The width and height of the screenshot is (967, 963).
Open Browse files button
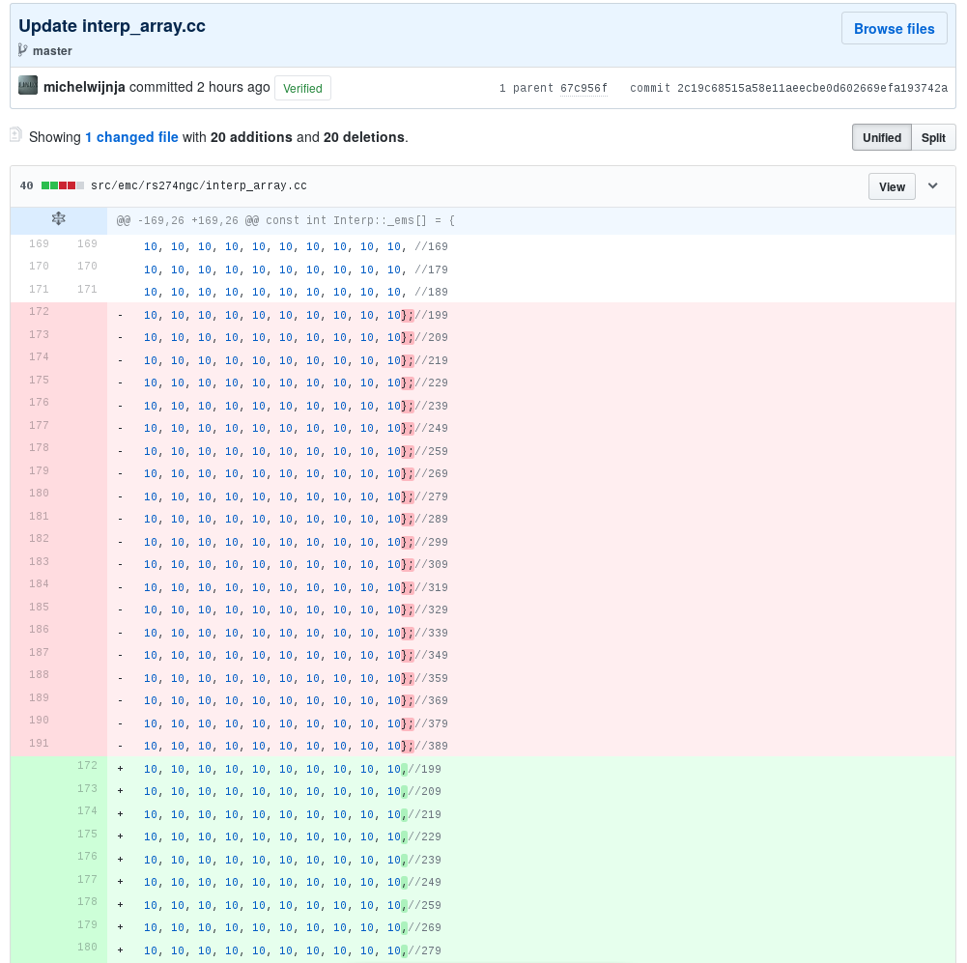coord(894,28)
